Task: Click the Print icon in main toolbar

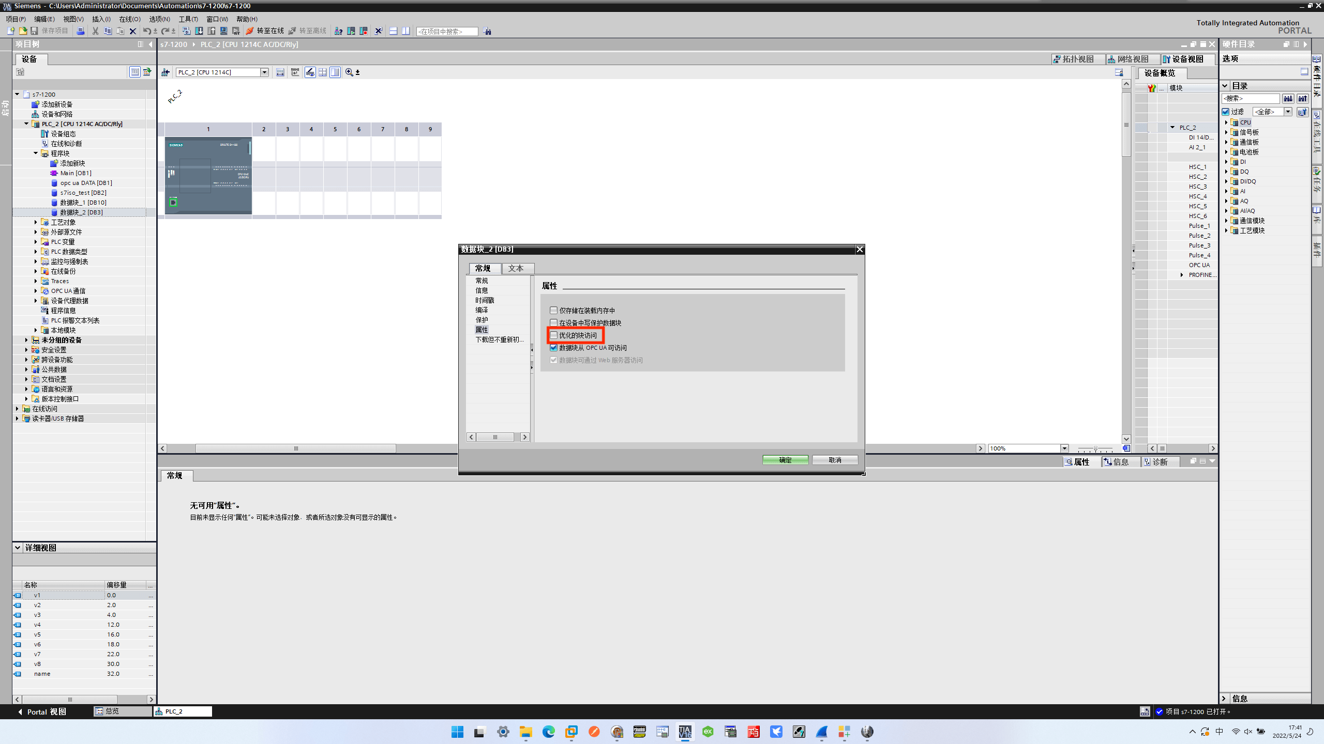Action: click(80, 31)
